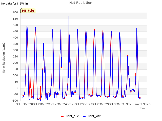Click the Oct 29 x-axis date label

click(105, 104)
